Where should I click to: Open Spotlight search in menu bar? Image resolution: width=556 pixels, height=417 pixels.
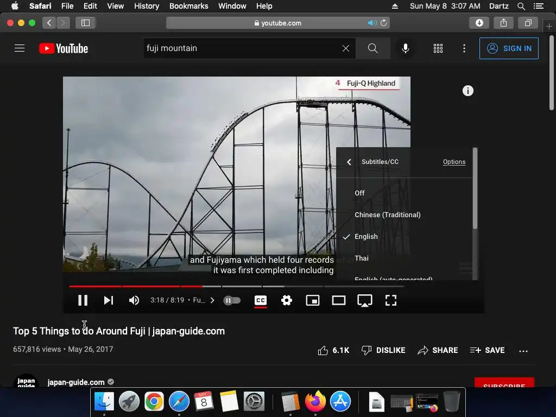[521, 6]
